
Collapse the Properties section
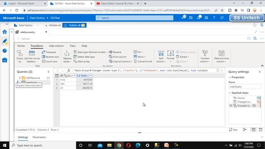(230, 77)
